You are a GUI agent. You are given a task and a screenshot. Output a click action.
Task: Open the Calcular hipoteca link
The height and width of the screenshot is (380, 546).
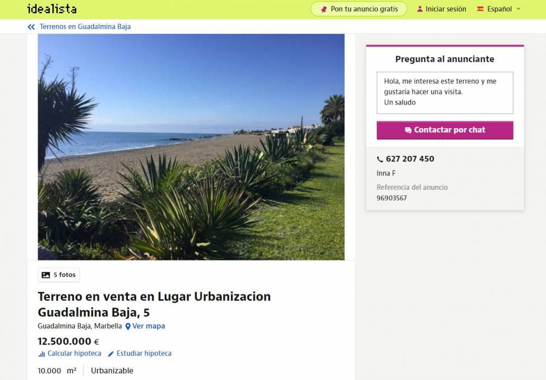coord(74,354)
